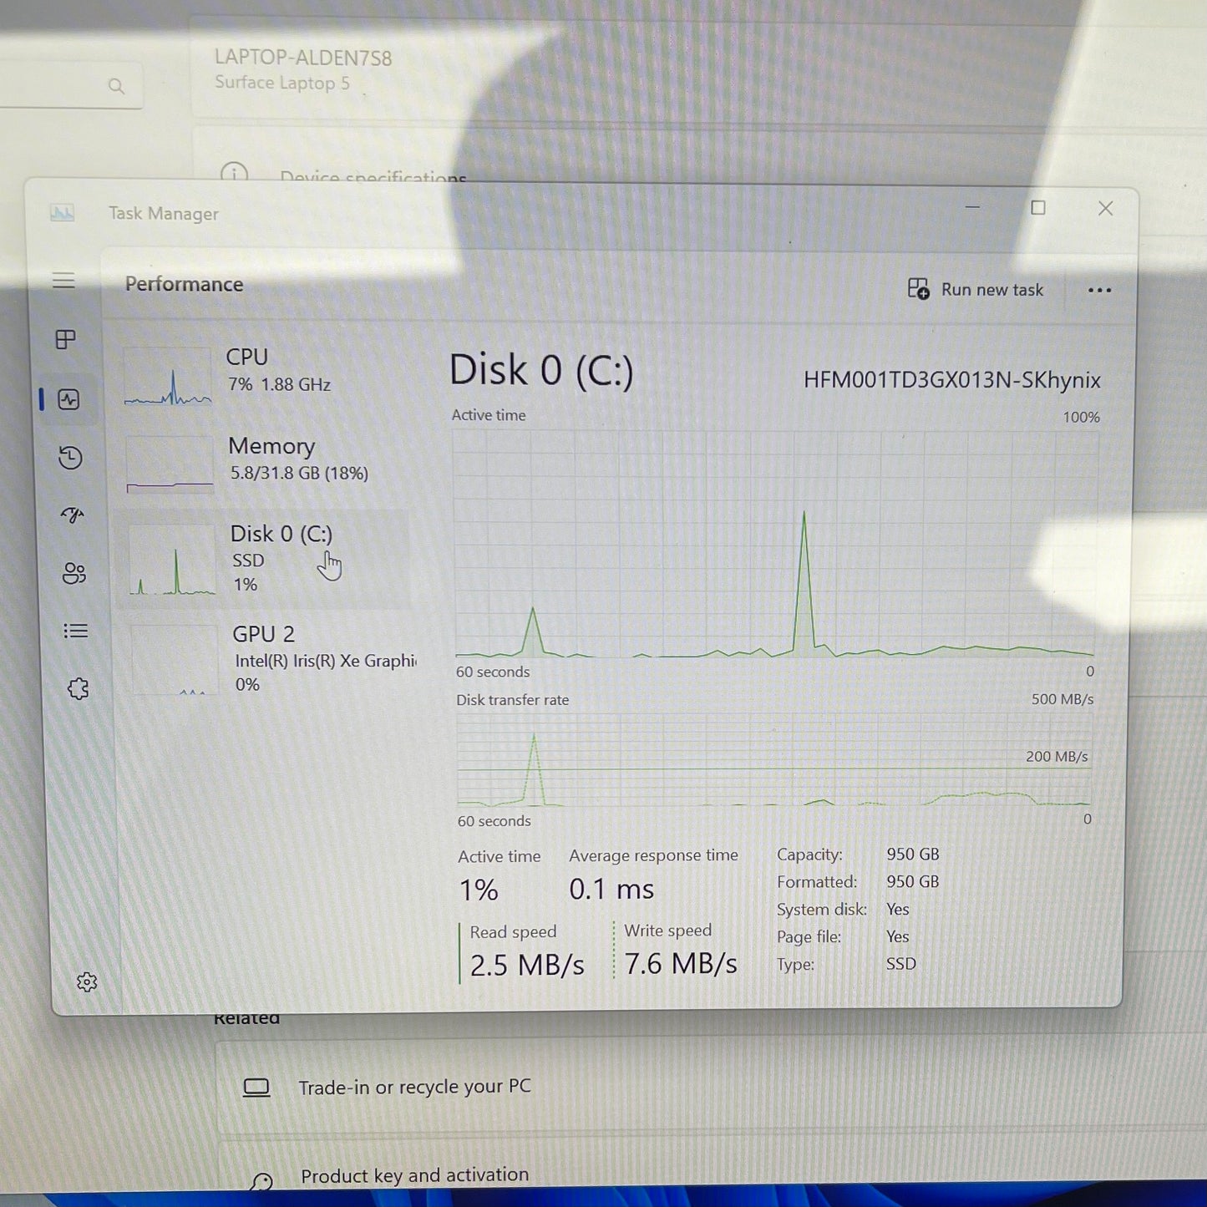1207x1207 pixels.
Task: Click the Run new task icon
Action: point(919,289)
